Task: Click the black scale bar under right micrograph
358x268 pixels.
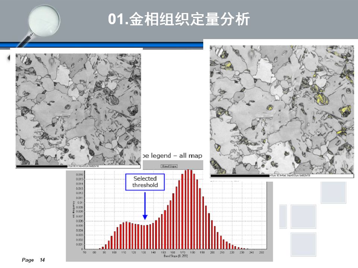Action: coord(239,175)
